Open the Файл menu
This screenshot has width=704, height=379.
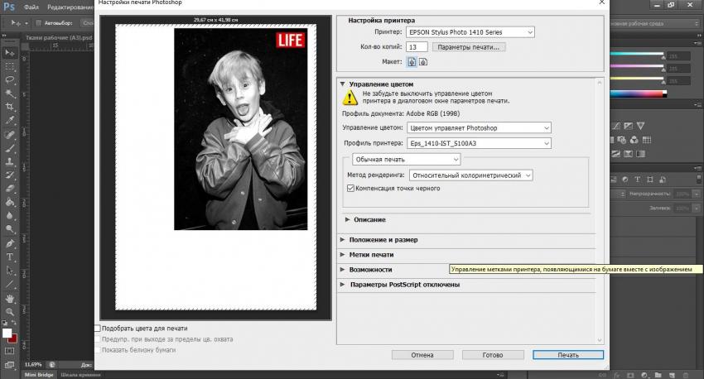coord(31,7)
